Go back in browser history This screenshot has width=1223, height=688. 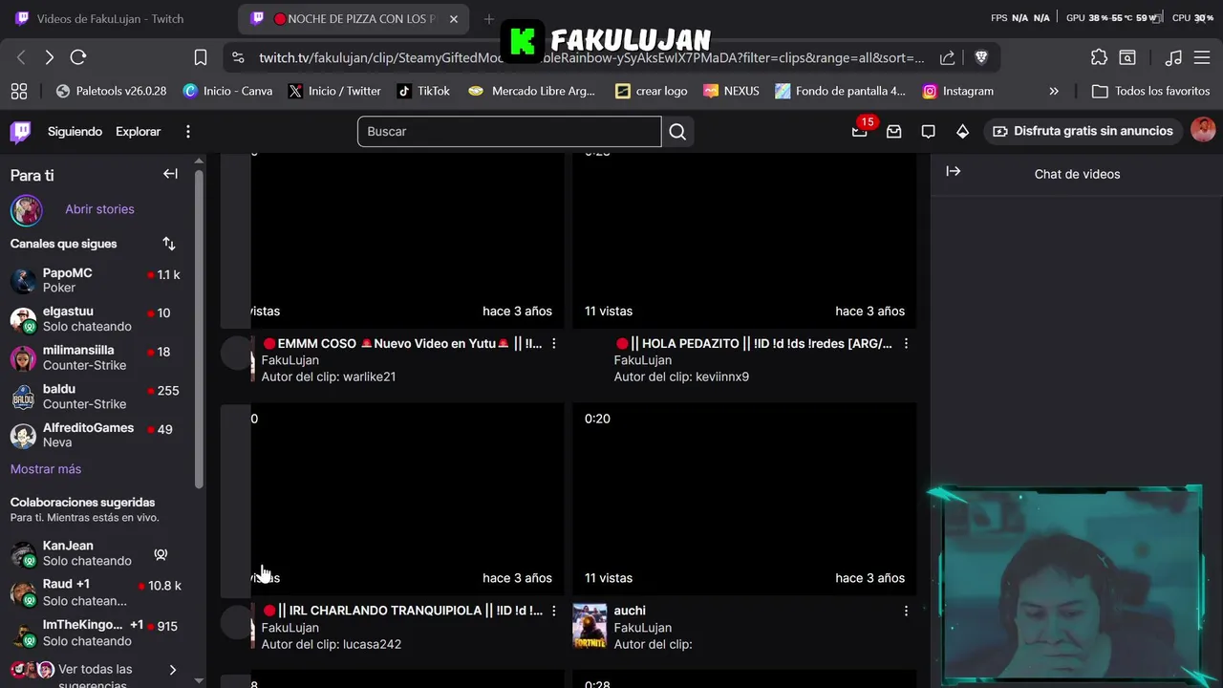(x=21, y=57)
